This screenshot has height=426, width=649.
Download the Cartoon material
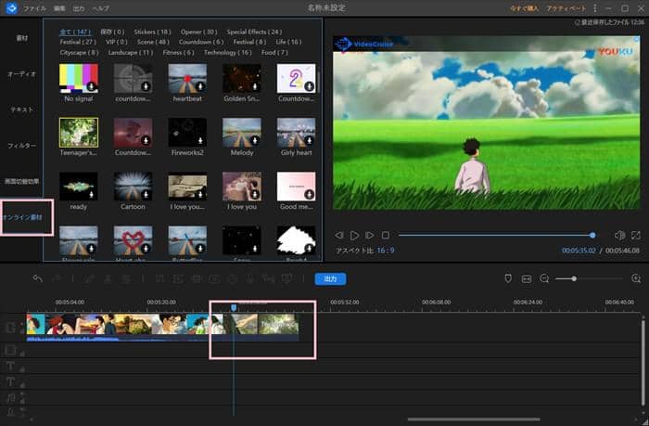pyautogui.click(x=146, y=194)
